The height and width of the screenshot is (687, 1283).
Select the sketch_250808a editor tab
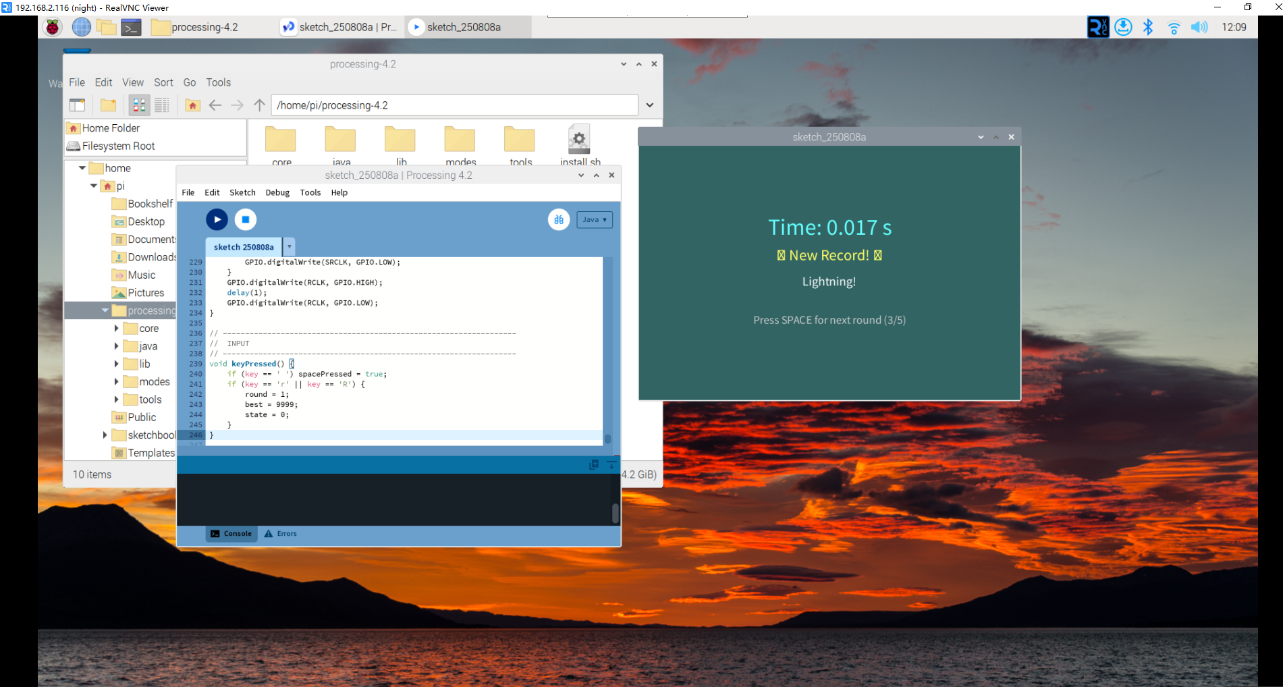(x=244, y=247)
